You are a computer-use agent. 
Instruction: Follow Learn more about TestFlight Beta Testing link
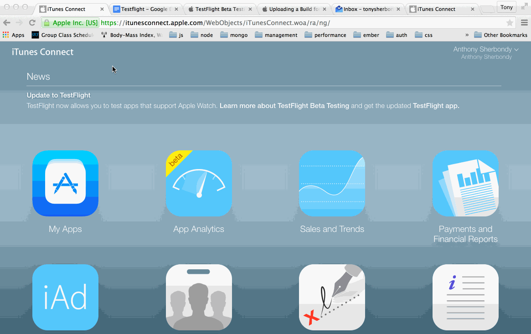tap(284, 106)
